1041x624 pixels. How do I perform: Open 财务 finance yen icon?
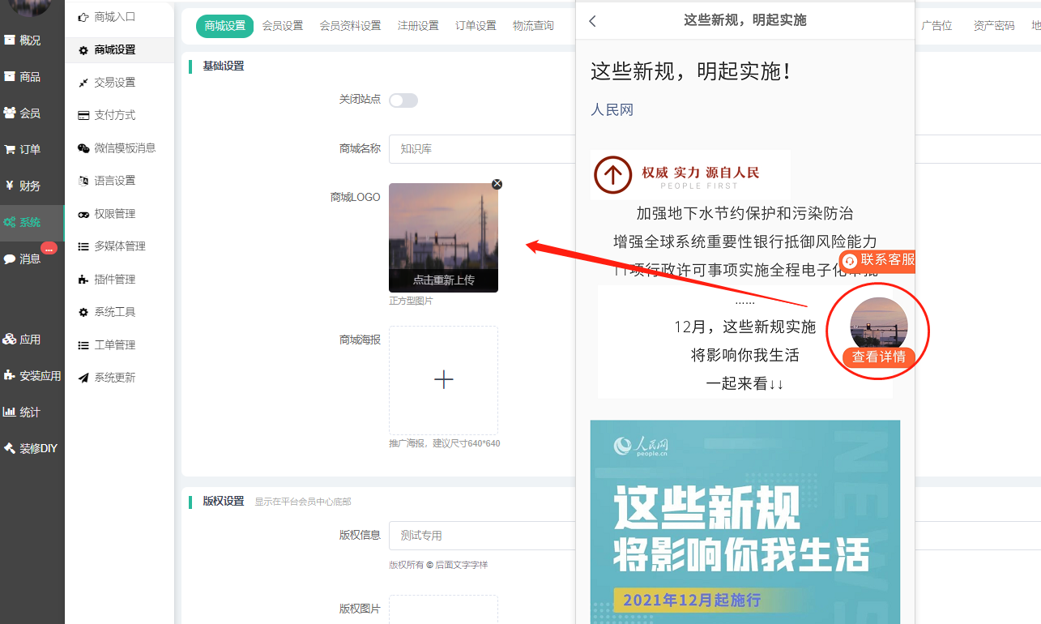(9, 186)
